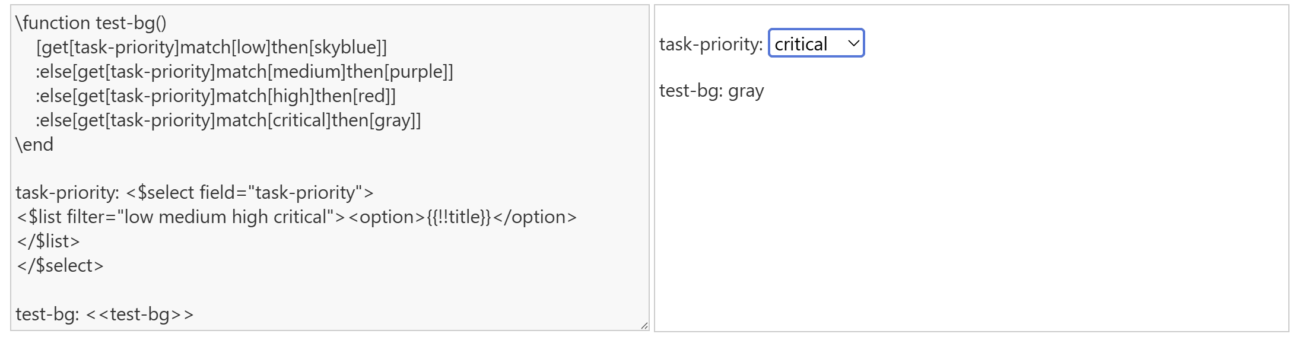The width and height of the screenshot is (1296, 337).
Task: Click the closing </option> tag in the code
Action: coord(535,217)
